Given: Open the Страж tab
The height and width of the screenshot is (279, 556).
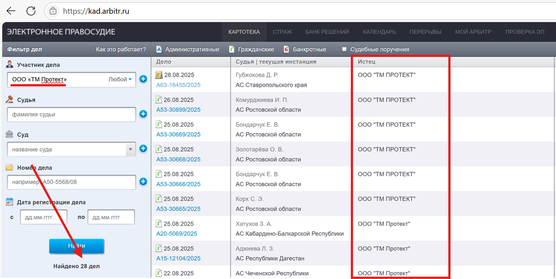Looking at the screenshot, I should tap(282, 32).
